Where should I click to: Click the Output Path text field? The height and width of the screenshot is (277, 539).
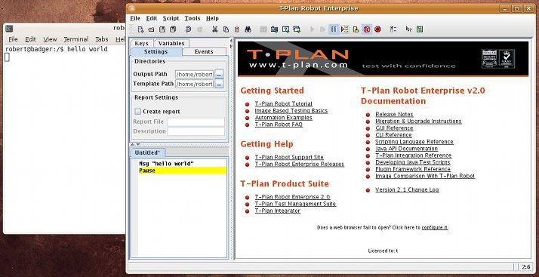pyautogui.click(x=194, y=74)
